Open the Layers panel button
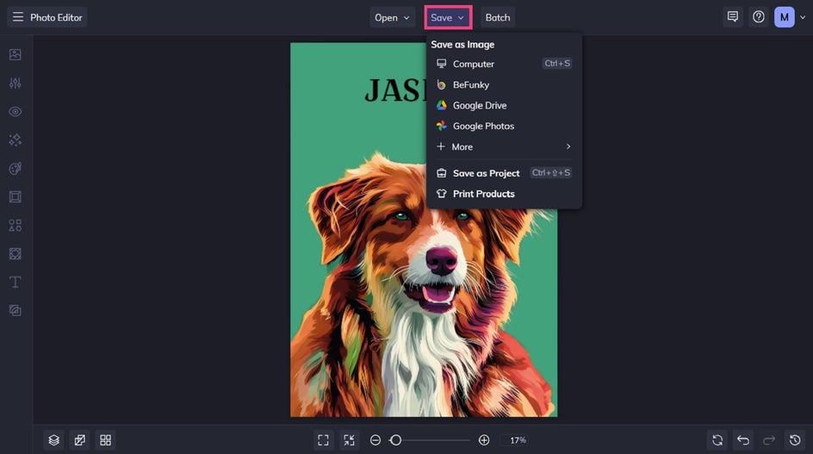 [x=54, y=440]
